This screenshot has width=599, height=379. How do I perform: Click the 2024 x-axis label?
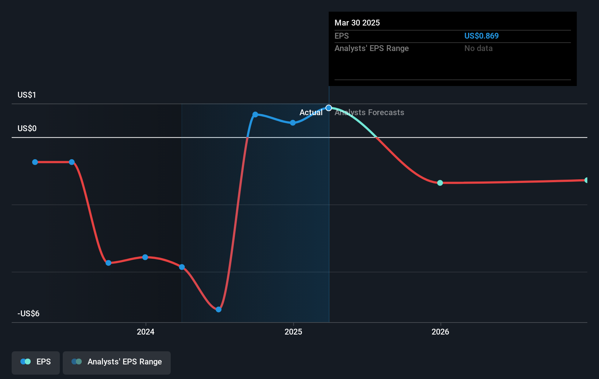(x=146, y=332)
